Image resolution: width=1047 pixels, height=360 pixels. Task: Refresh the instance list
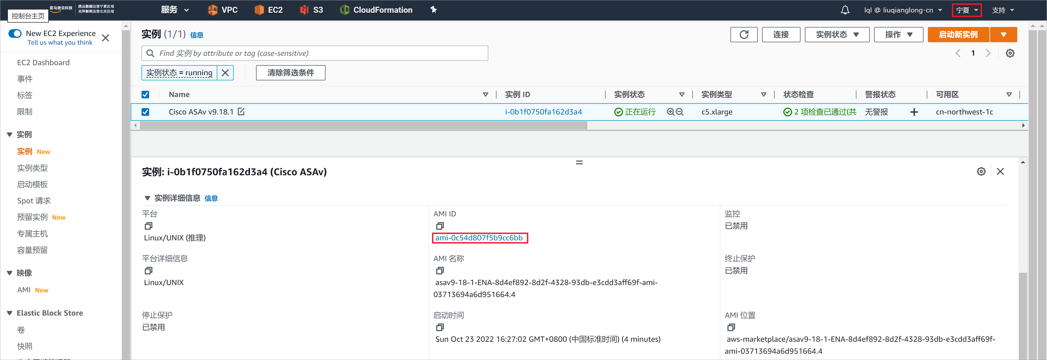click(744, 35)
